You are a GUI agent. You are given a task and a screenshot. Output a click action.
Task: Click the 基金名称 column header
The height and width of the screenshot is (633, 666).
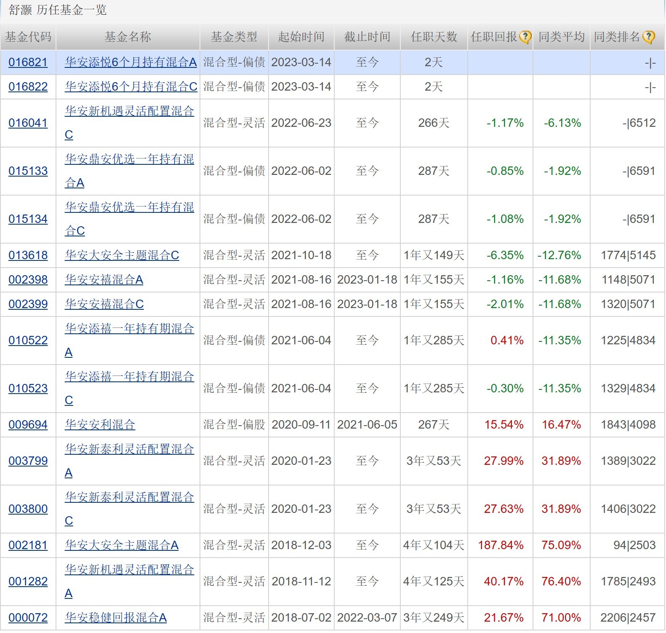tap(128, 37)
